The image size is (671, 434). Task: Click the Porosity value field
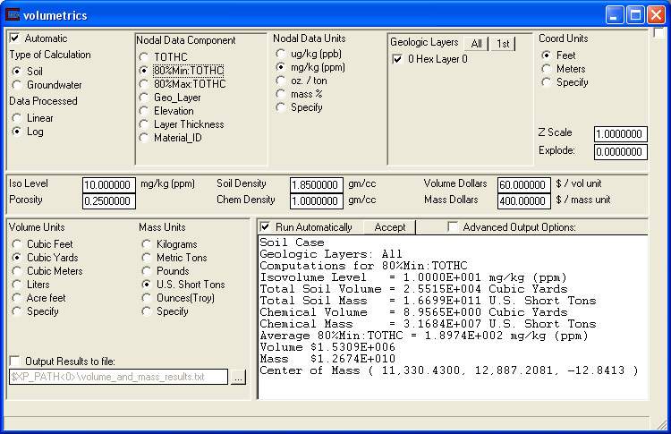[x=108, y=201]
